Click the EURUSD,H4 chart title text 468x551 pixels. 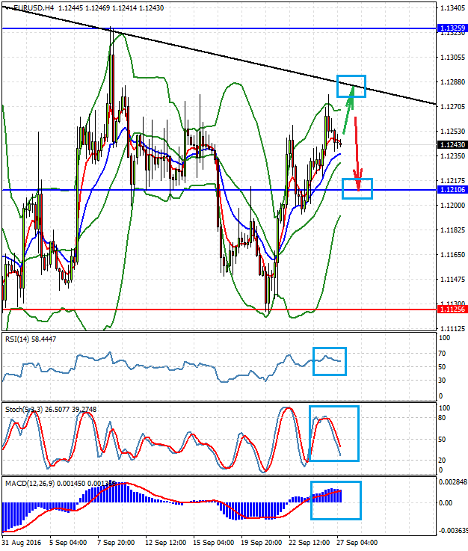27,7
